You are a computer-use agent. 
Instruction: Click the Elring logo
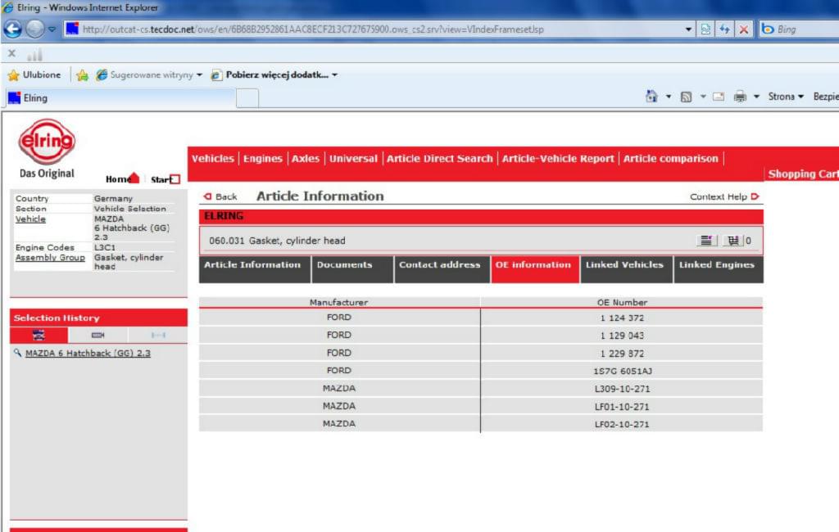pyautogui.click(x=47, y=141)
